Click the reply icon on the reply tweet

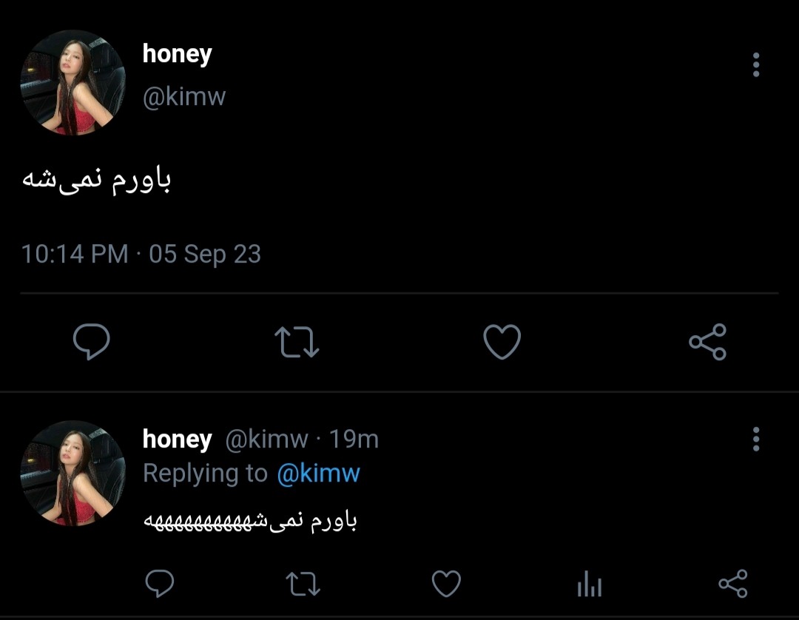click(x=160, y=583)
